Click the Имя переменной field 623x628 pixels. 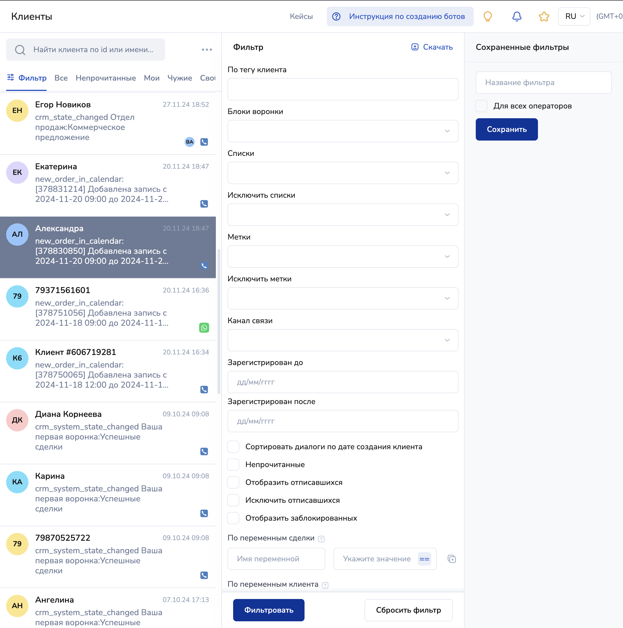coord(276,559)
